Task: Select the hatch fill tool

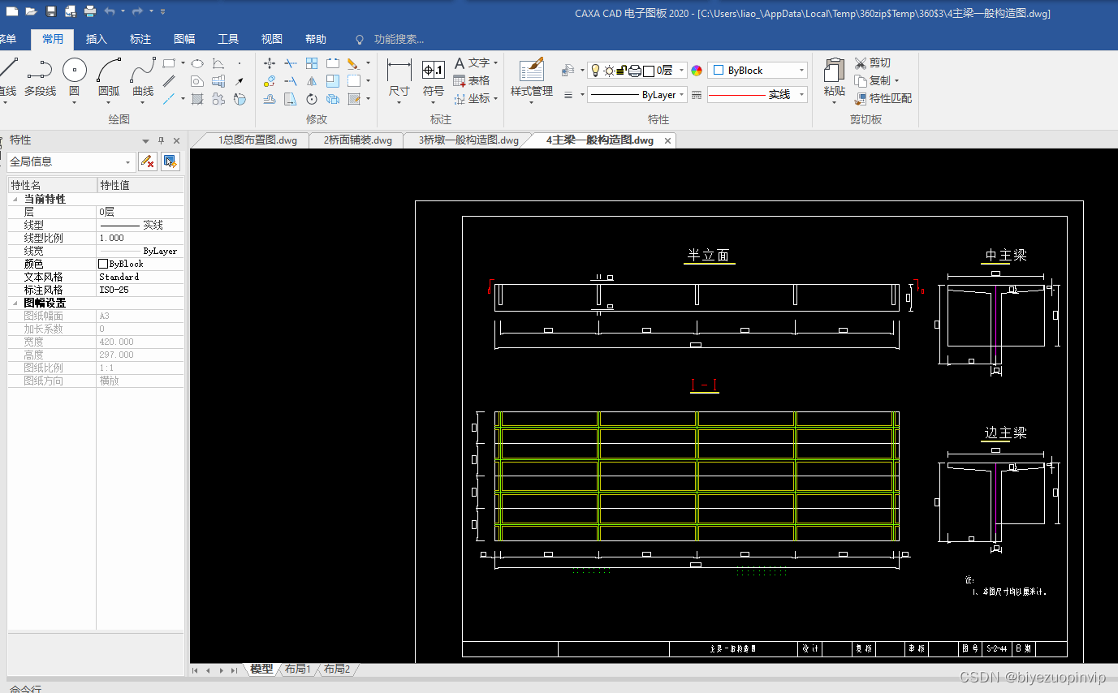Action: click(x=197, y=99)
